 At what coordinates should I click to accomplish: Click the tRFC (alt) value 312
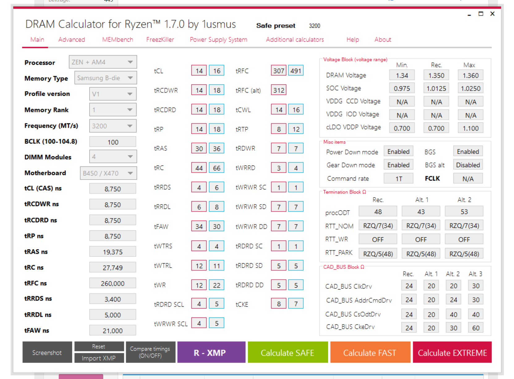coord(279,90)
